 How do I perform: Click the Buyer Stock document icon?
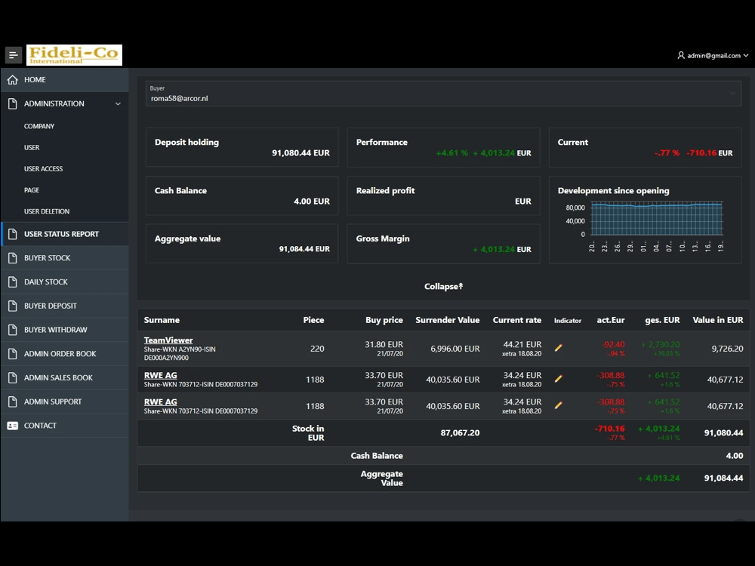pyautogui.click(x=13, y=258)
